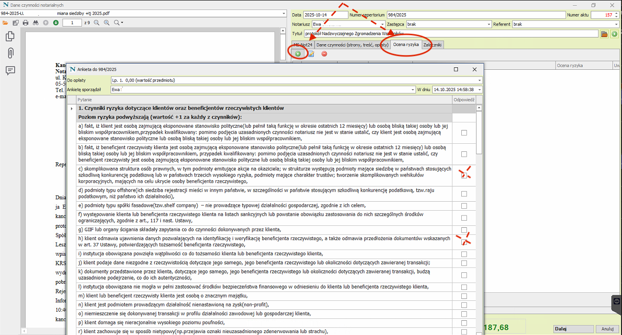Click the binoculars search icon

[35, 22]
